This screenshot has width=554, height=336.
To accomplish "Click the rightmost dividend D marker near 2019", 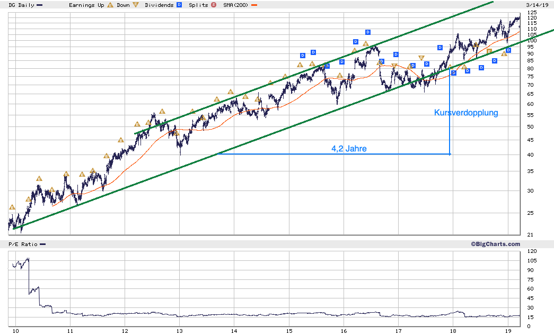I will 508,50.
